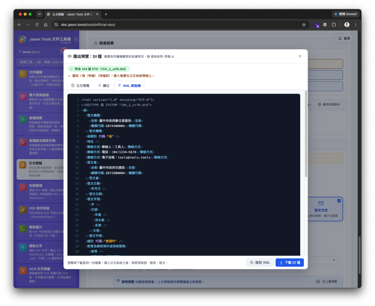Open the tab search dropdown arrow
375x306 pixels.
(x=40, y=14)
